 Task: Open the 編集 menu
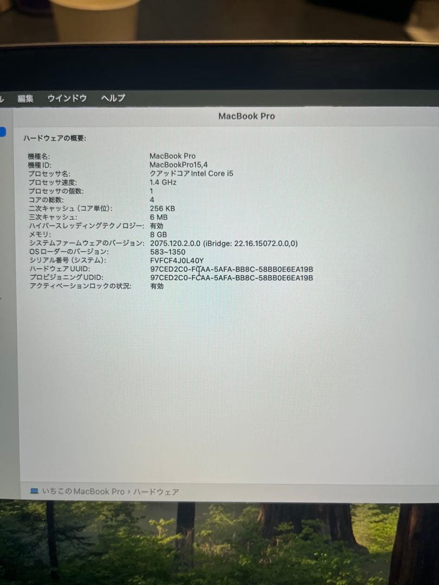(x=26, y=98)
